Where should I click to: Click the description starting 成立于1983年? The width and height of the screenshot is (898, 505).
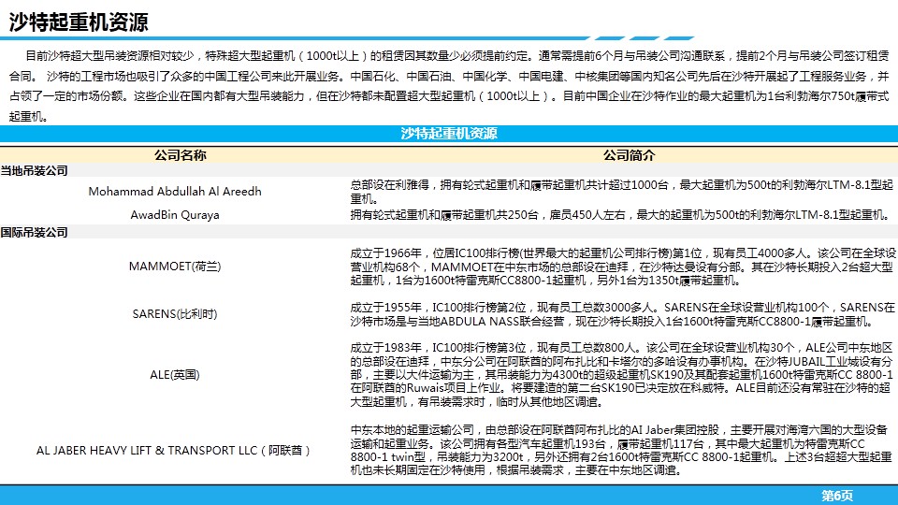pyautogui.click(x=622, y=374)
